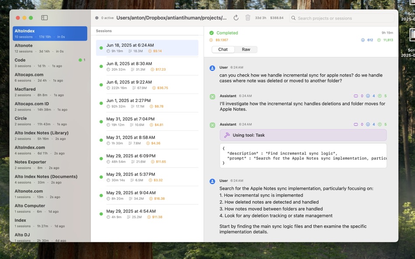The height and width of the screenshot is (259, 415).
Task: Select the Altonote project
Action: point(50,48)
